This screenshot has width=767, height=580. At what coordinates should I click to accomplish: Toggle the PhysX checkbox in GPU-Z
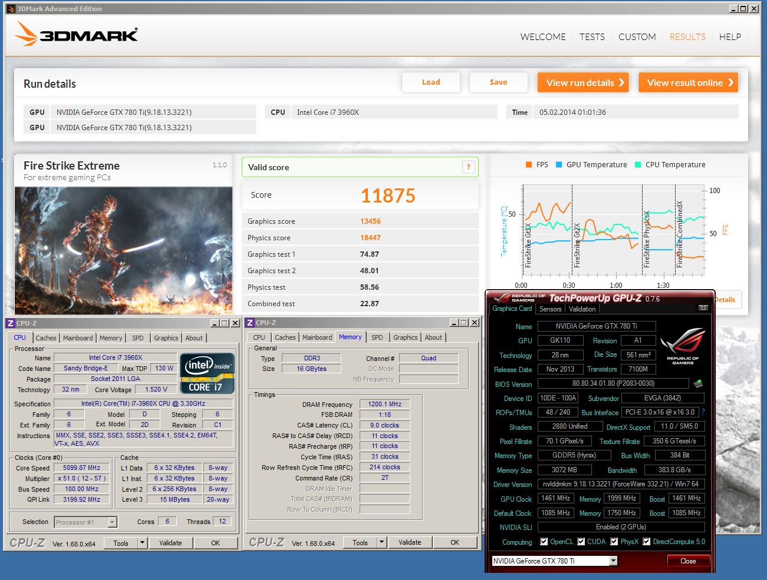[614, 542]
